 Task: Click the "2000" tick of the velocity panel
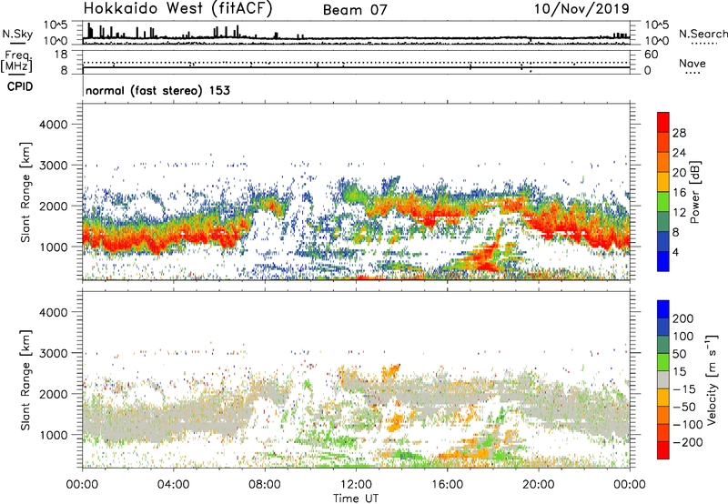(53, 394)
